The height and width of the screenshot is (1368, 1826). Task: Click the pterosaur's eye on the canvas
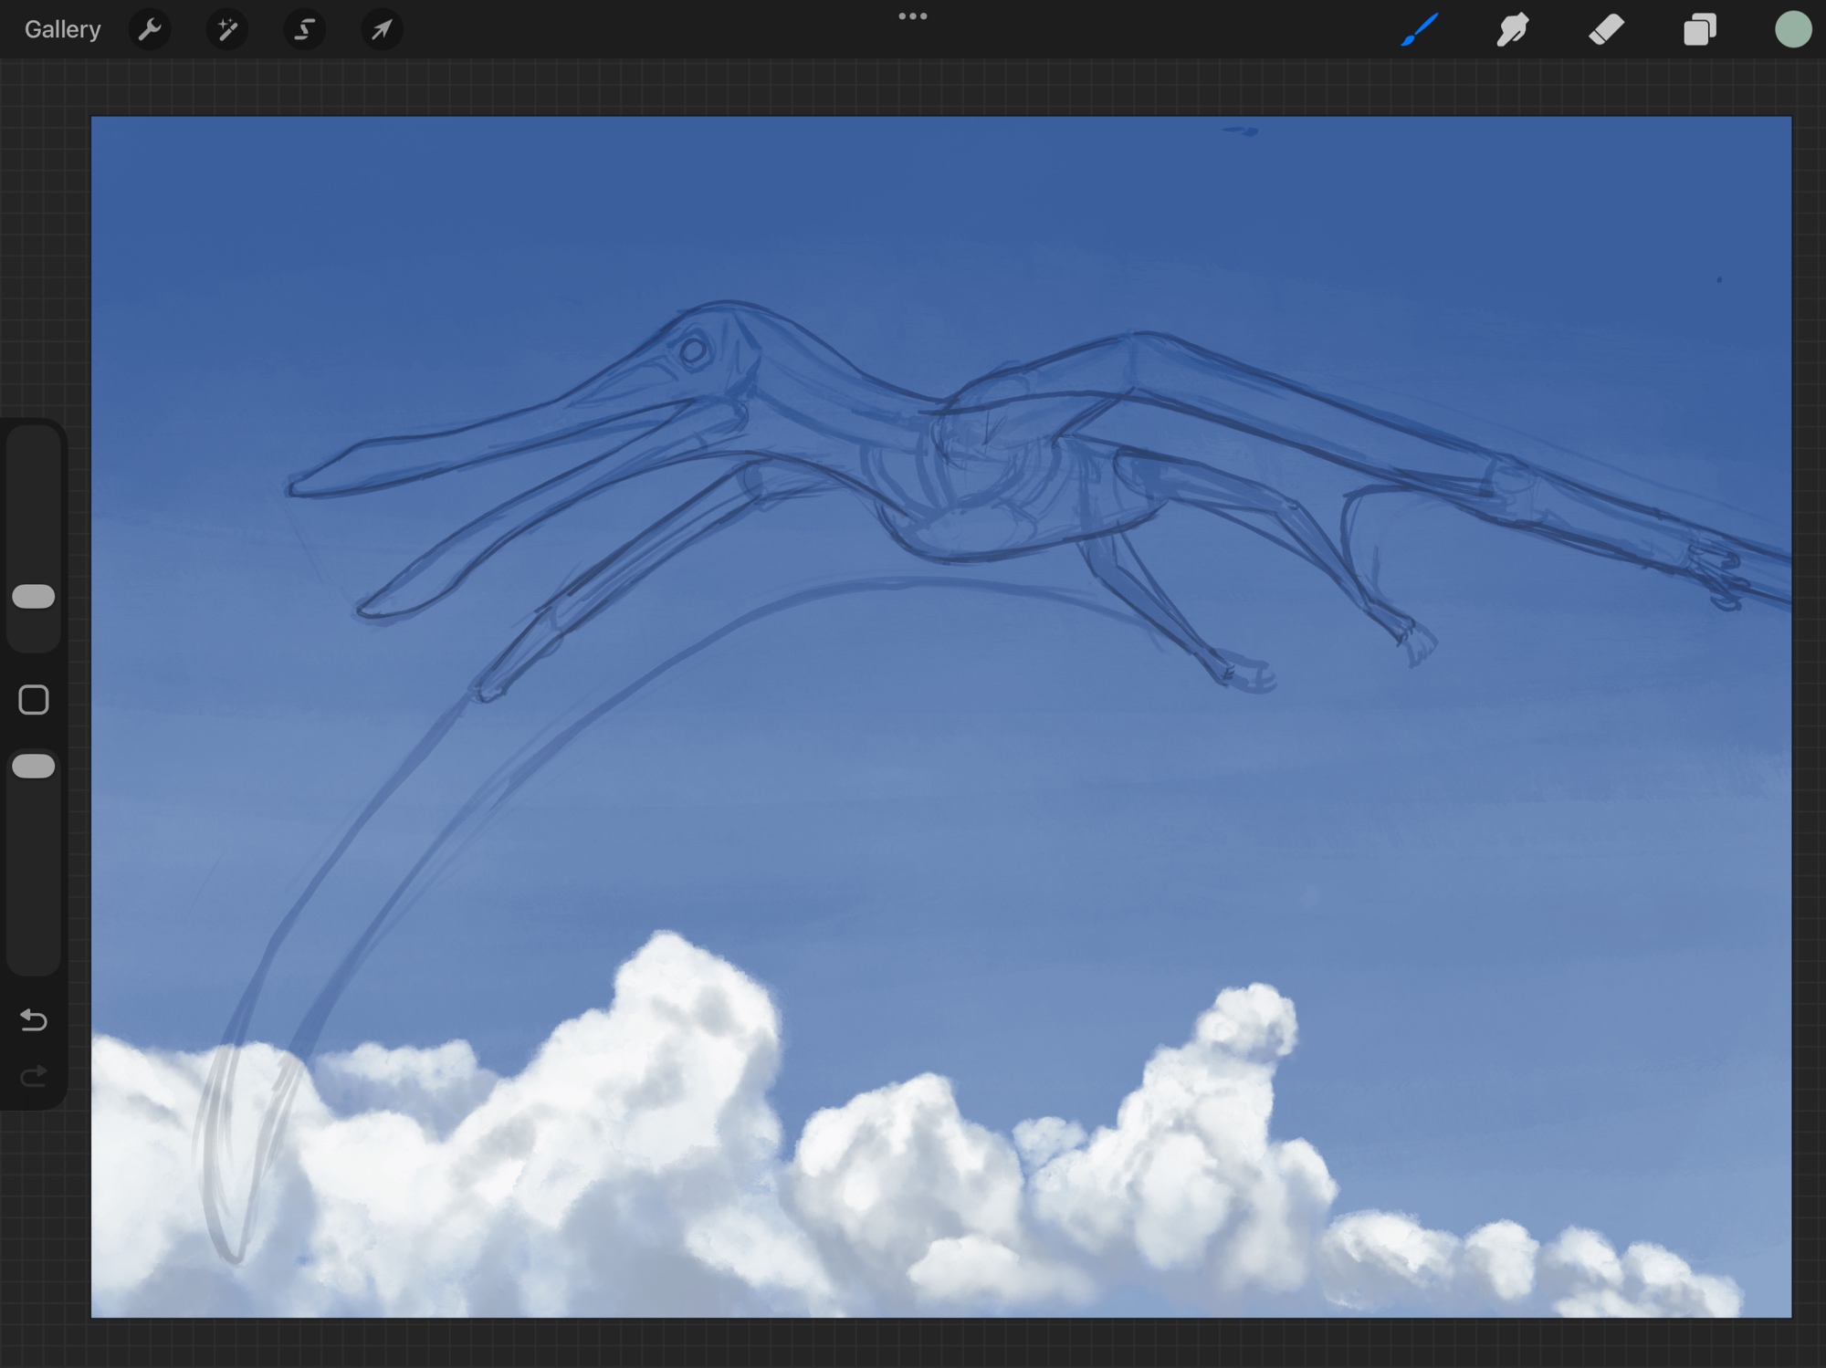pos(693,351)
